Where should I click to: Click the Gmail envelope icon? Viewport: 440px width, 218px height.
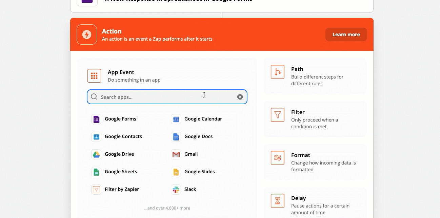click(176, 154)
